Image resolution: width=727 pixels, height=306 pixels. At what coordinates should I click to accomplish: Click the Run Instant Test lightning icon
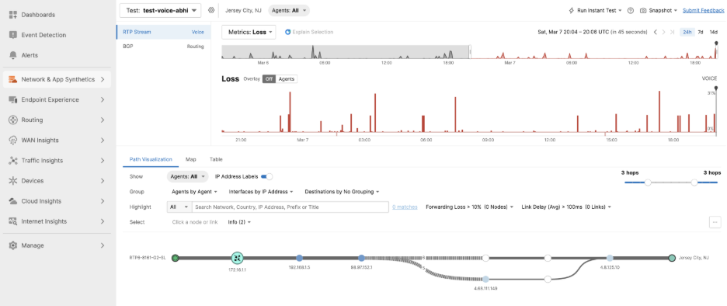tap(572, 10)
